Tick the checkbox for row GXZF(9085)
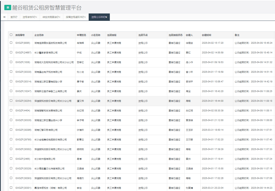Viewport: 275px width, 191px height. coord(11,43)
